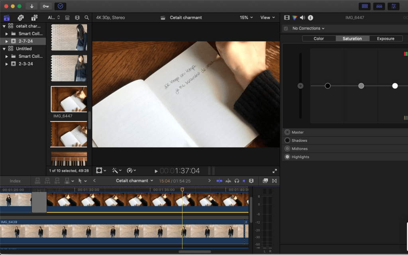This screenshot has width=408, height=255.
Task: Search the browser with magnifier icon
Action: click(x=87, y=18)
